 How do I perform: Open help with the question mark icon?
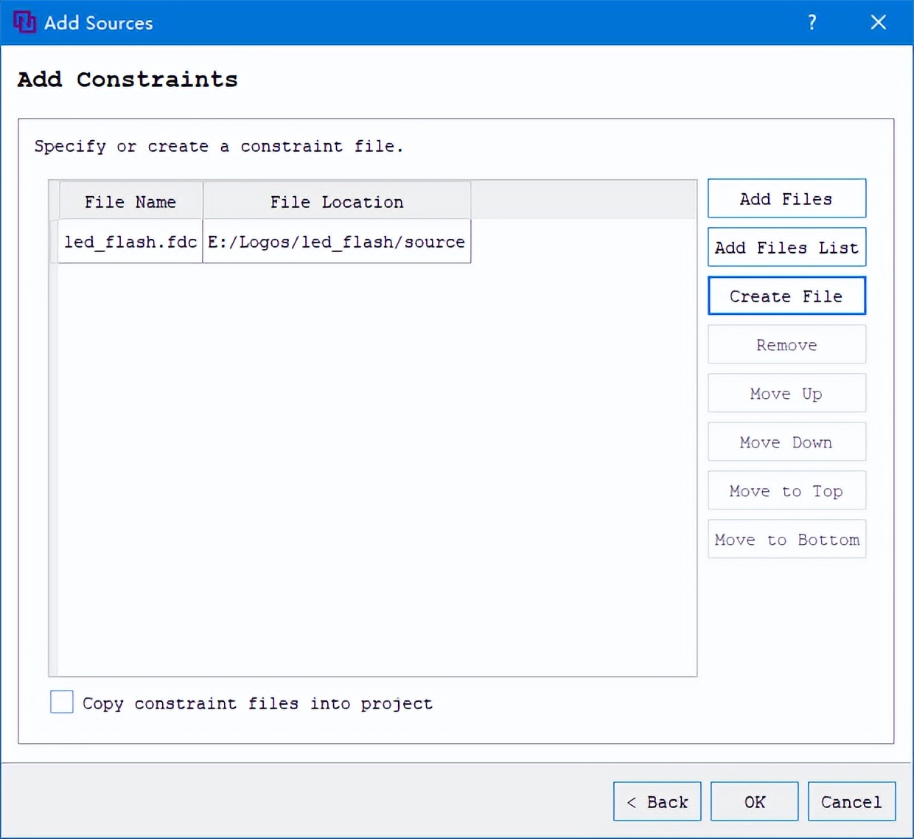tap(812, 22)
